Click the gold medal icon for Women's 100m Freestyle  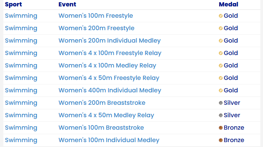[x=221, y=16]
